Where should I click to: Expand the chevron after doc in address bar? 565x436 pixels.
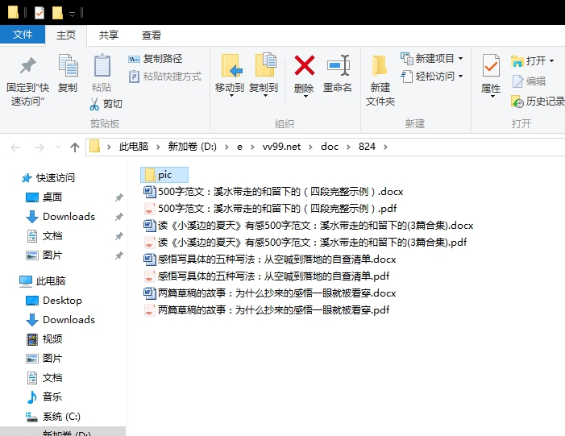(348, 147)
